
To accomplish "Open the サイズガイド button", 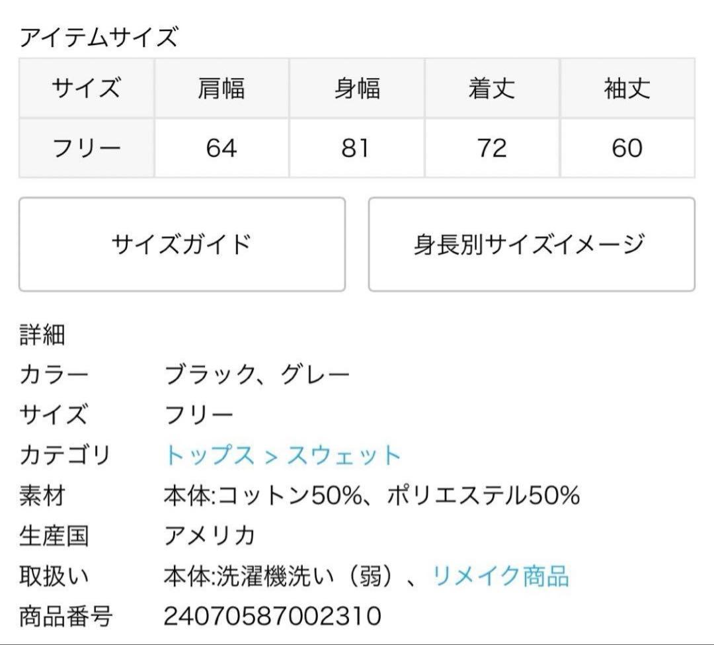I will [x=182, y=244].
